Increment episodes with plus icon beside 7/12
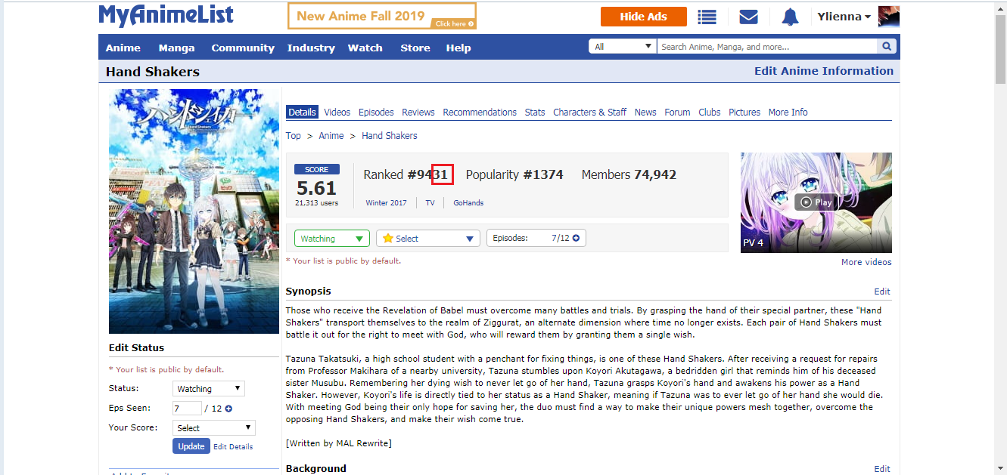Screen dimensions: 1007x475 pyautogui.click(x=577, y=238)
